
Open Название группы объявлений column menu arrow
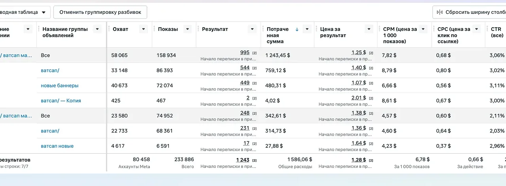(97, 29)
